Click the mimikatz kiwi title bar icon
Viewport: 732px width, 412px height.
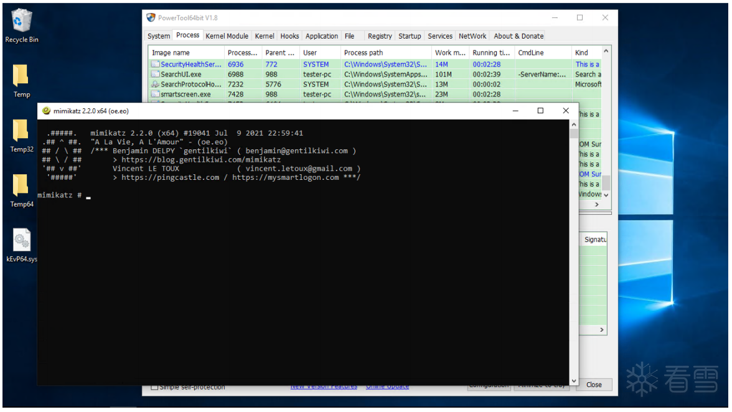coord(46,111)
